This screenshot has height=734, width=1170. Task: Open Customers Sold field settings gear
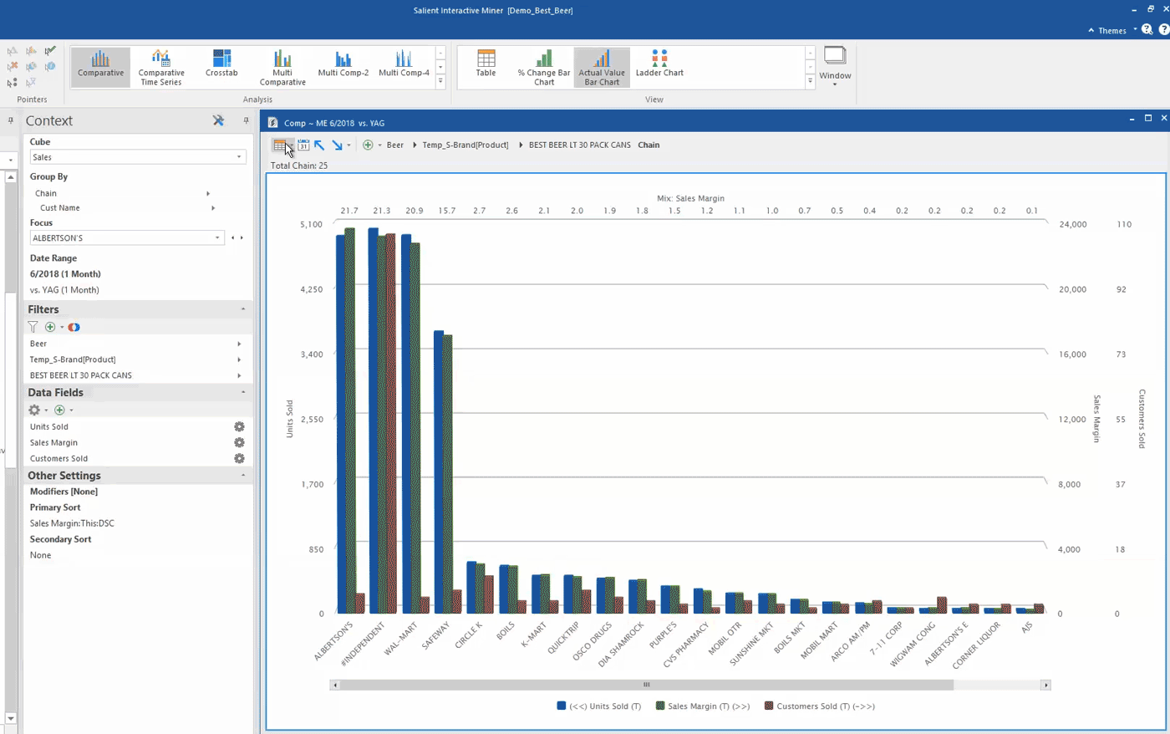[239, 458]
